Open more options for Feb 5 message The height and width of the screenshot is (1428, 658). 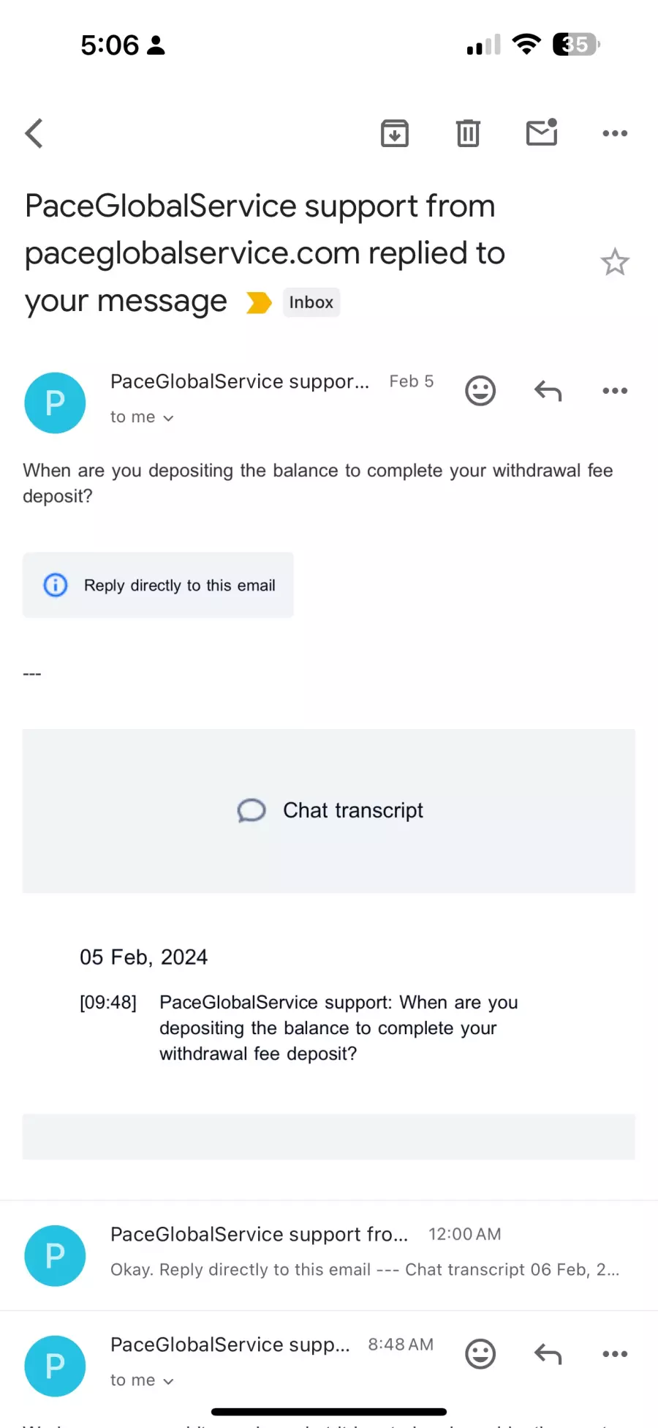point(615,391)
